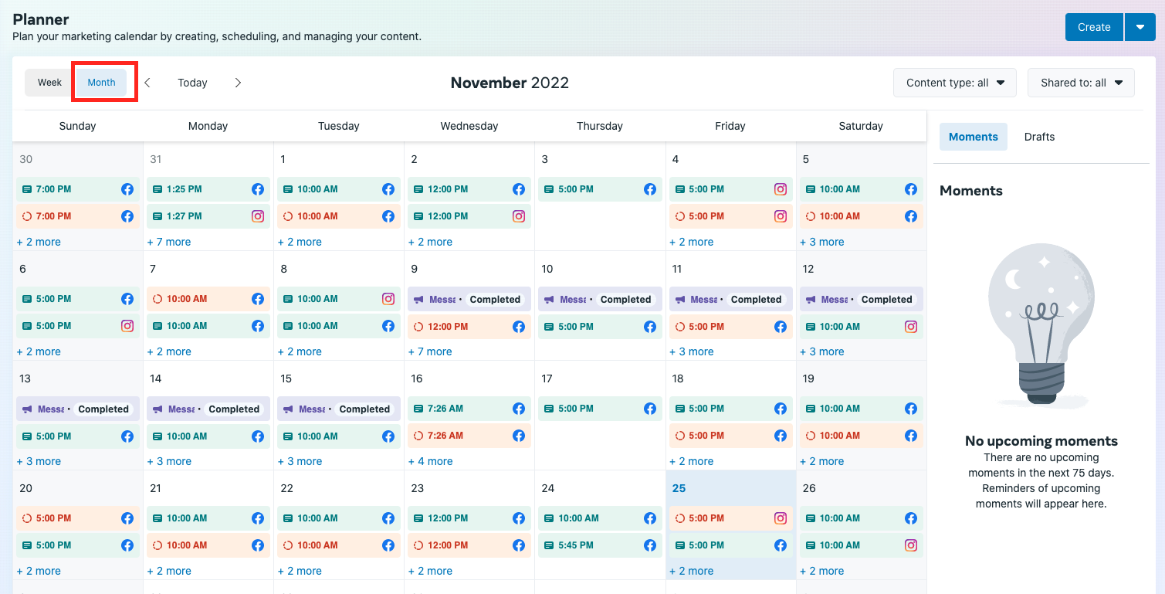The width and height of the screenshot is (1165, 594).
Task: Click the Instagram icon on November 2's 12:00 PM post
Action: pos(519,216)
